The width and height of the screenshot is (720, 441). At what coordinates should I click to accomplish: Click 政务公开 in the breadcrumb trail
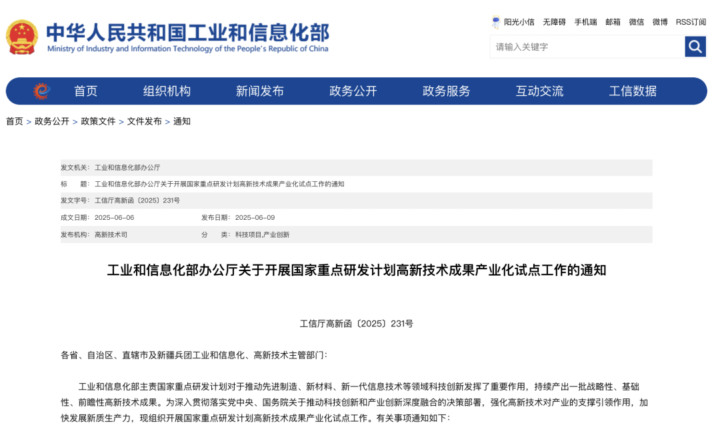52,121
